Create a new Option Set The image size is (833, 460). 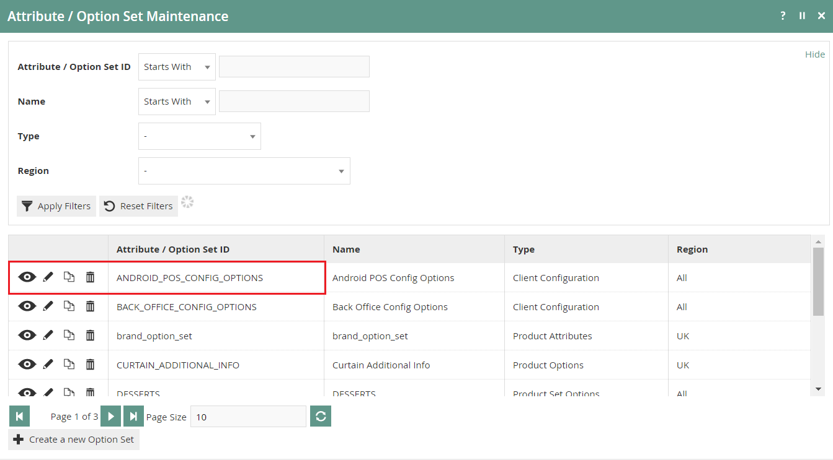click(x=73, y=439)
